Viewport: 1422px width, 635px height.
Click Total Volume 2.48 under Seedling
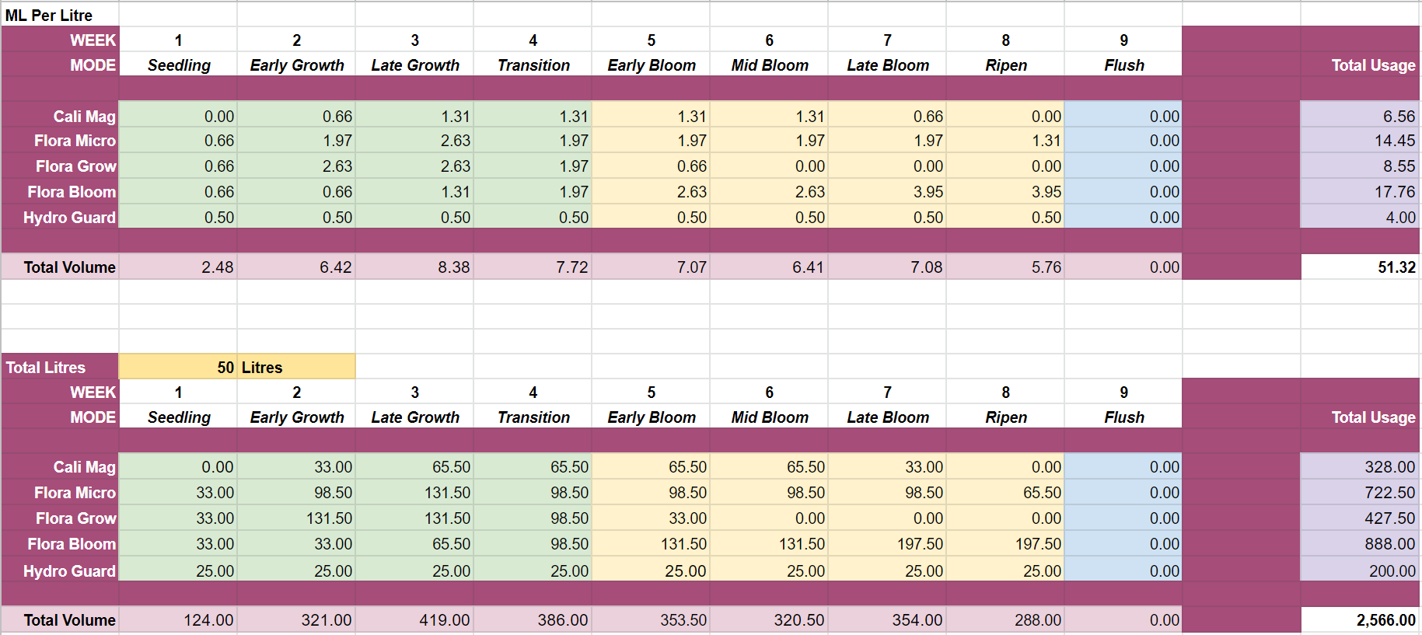pos(179,267)
